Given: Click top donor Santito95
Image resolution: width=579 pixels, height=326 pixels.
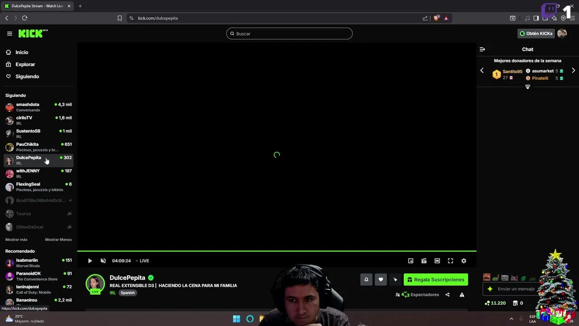Looking at the screenshot, I should tap(513, 72).
